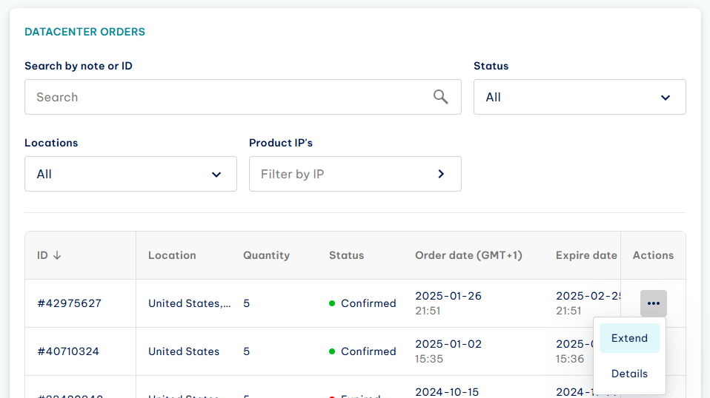Click order ID #40710324
Viewport: 710px width, 398px height.
pos(68,351)
